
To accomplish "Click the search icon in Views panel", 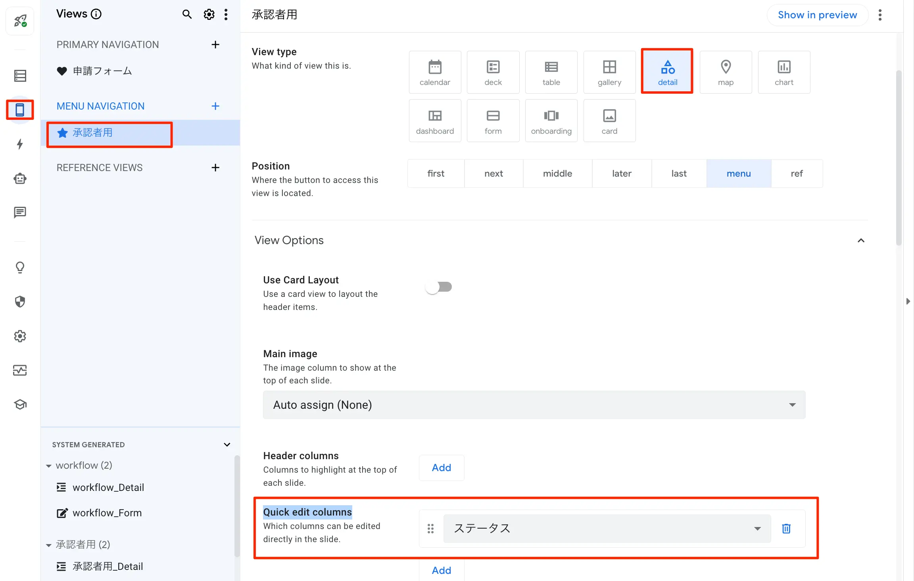I will 187,14.
